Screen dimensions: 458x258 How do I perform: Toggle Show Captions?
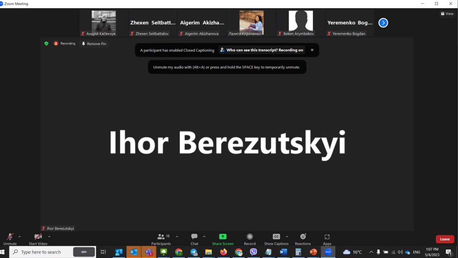276,237
